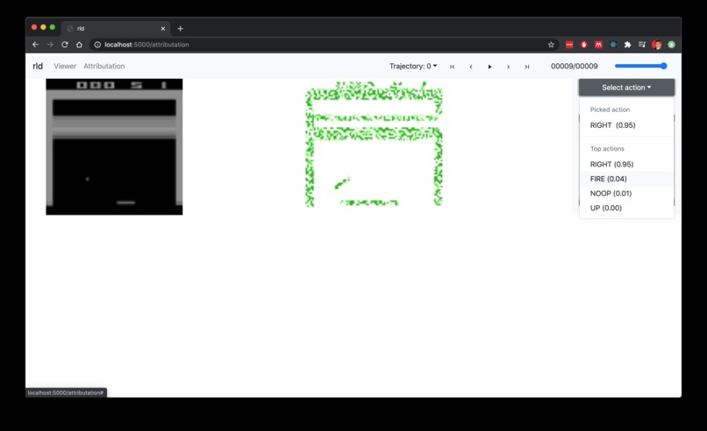
Task: Collapse the Select action dropdown
Action: tap(627, 88)
